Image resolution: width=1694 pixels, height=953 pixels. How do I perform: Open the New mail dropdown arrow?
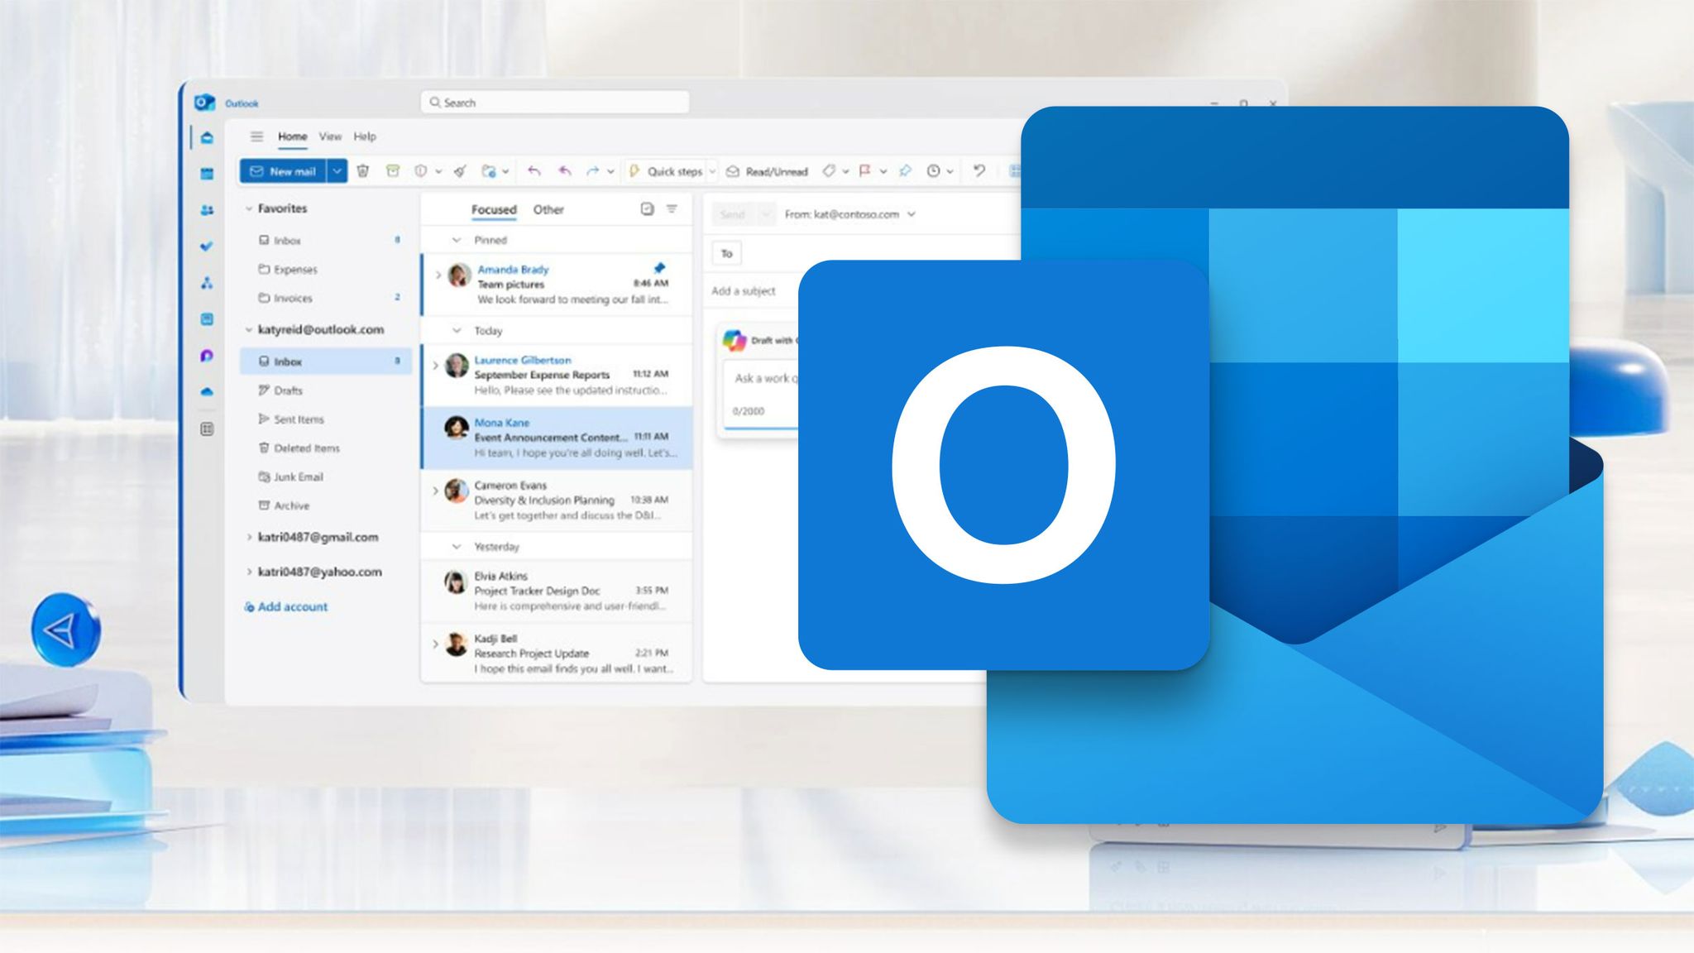click(337, 171)
